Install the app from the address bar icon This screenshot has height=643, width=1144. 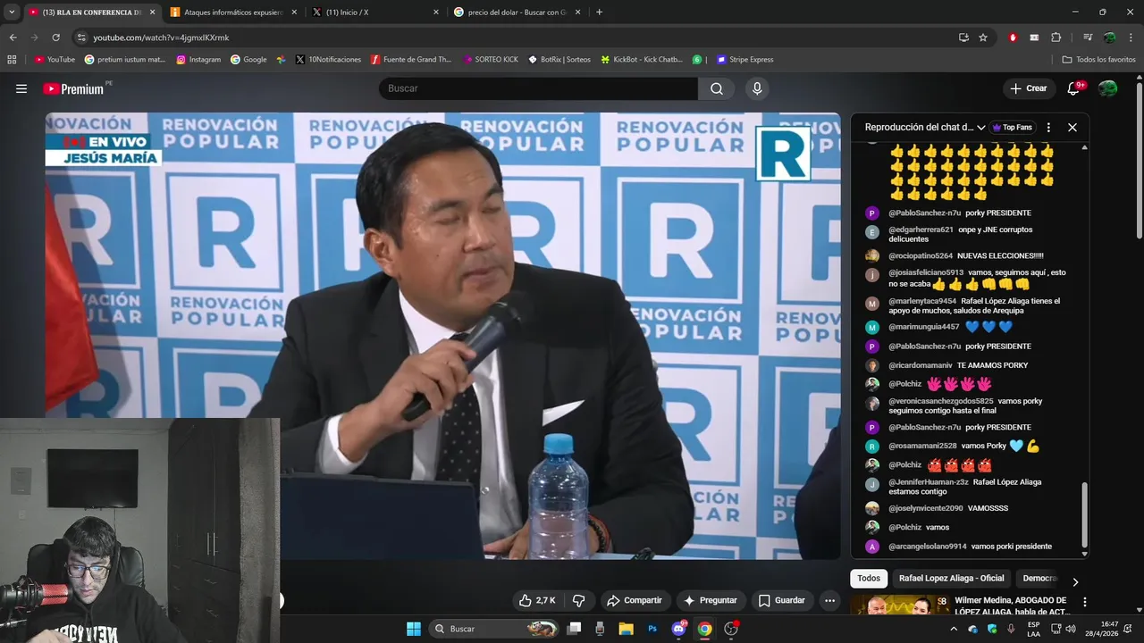pyautogui.click(x=963, y=38)
